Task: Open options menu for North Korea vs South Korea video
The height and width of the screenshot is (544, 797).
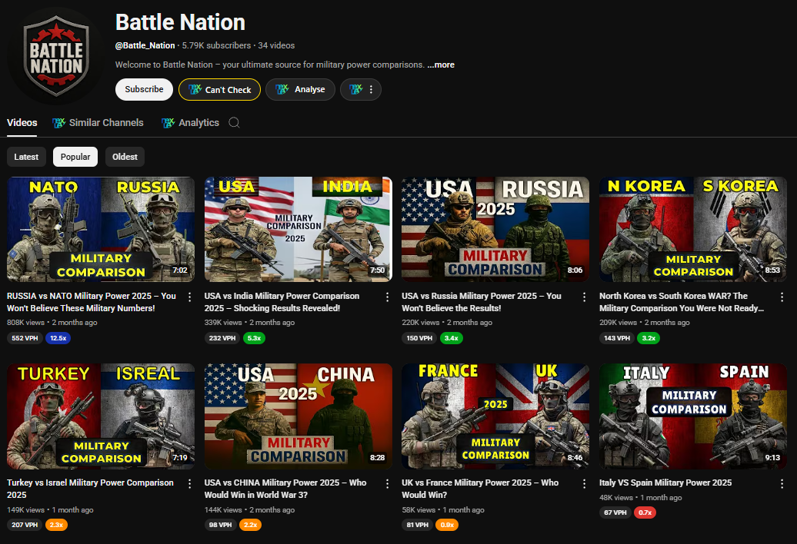Action: pyautogui.click(x=782, y=297)
